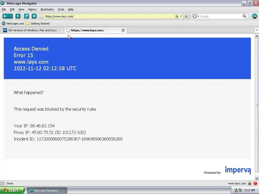Reload the page using refresh icon
The height and width of the screenshot is (194, 259).
[18, 16]
